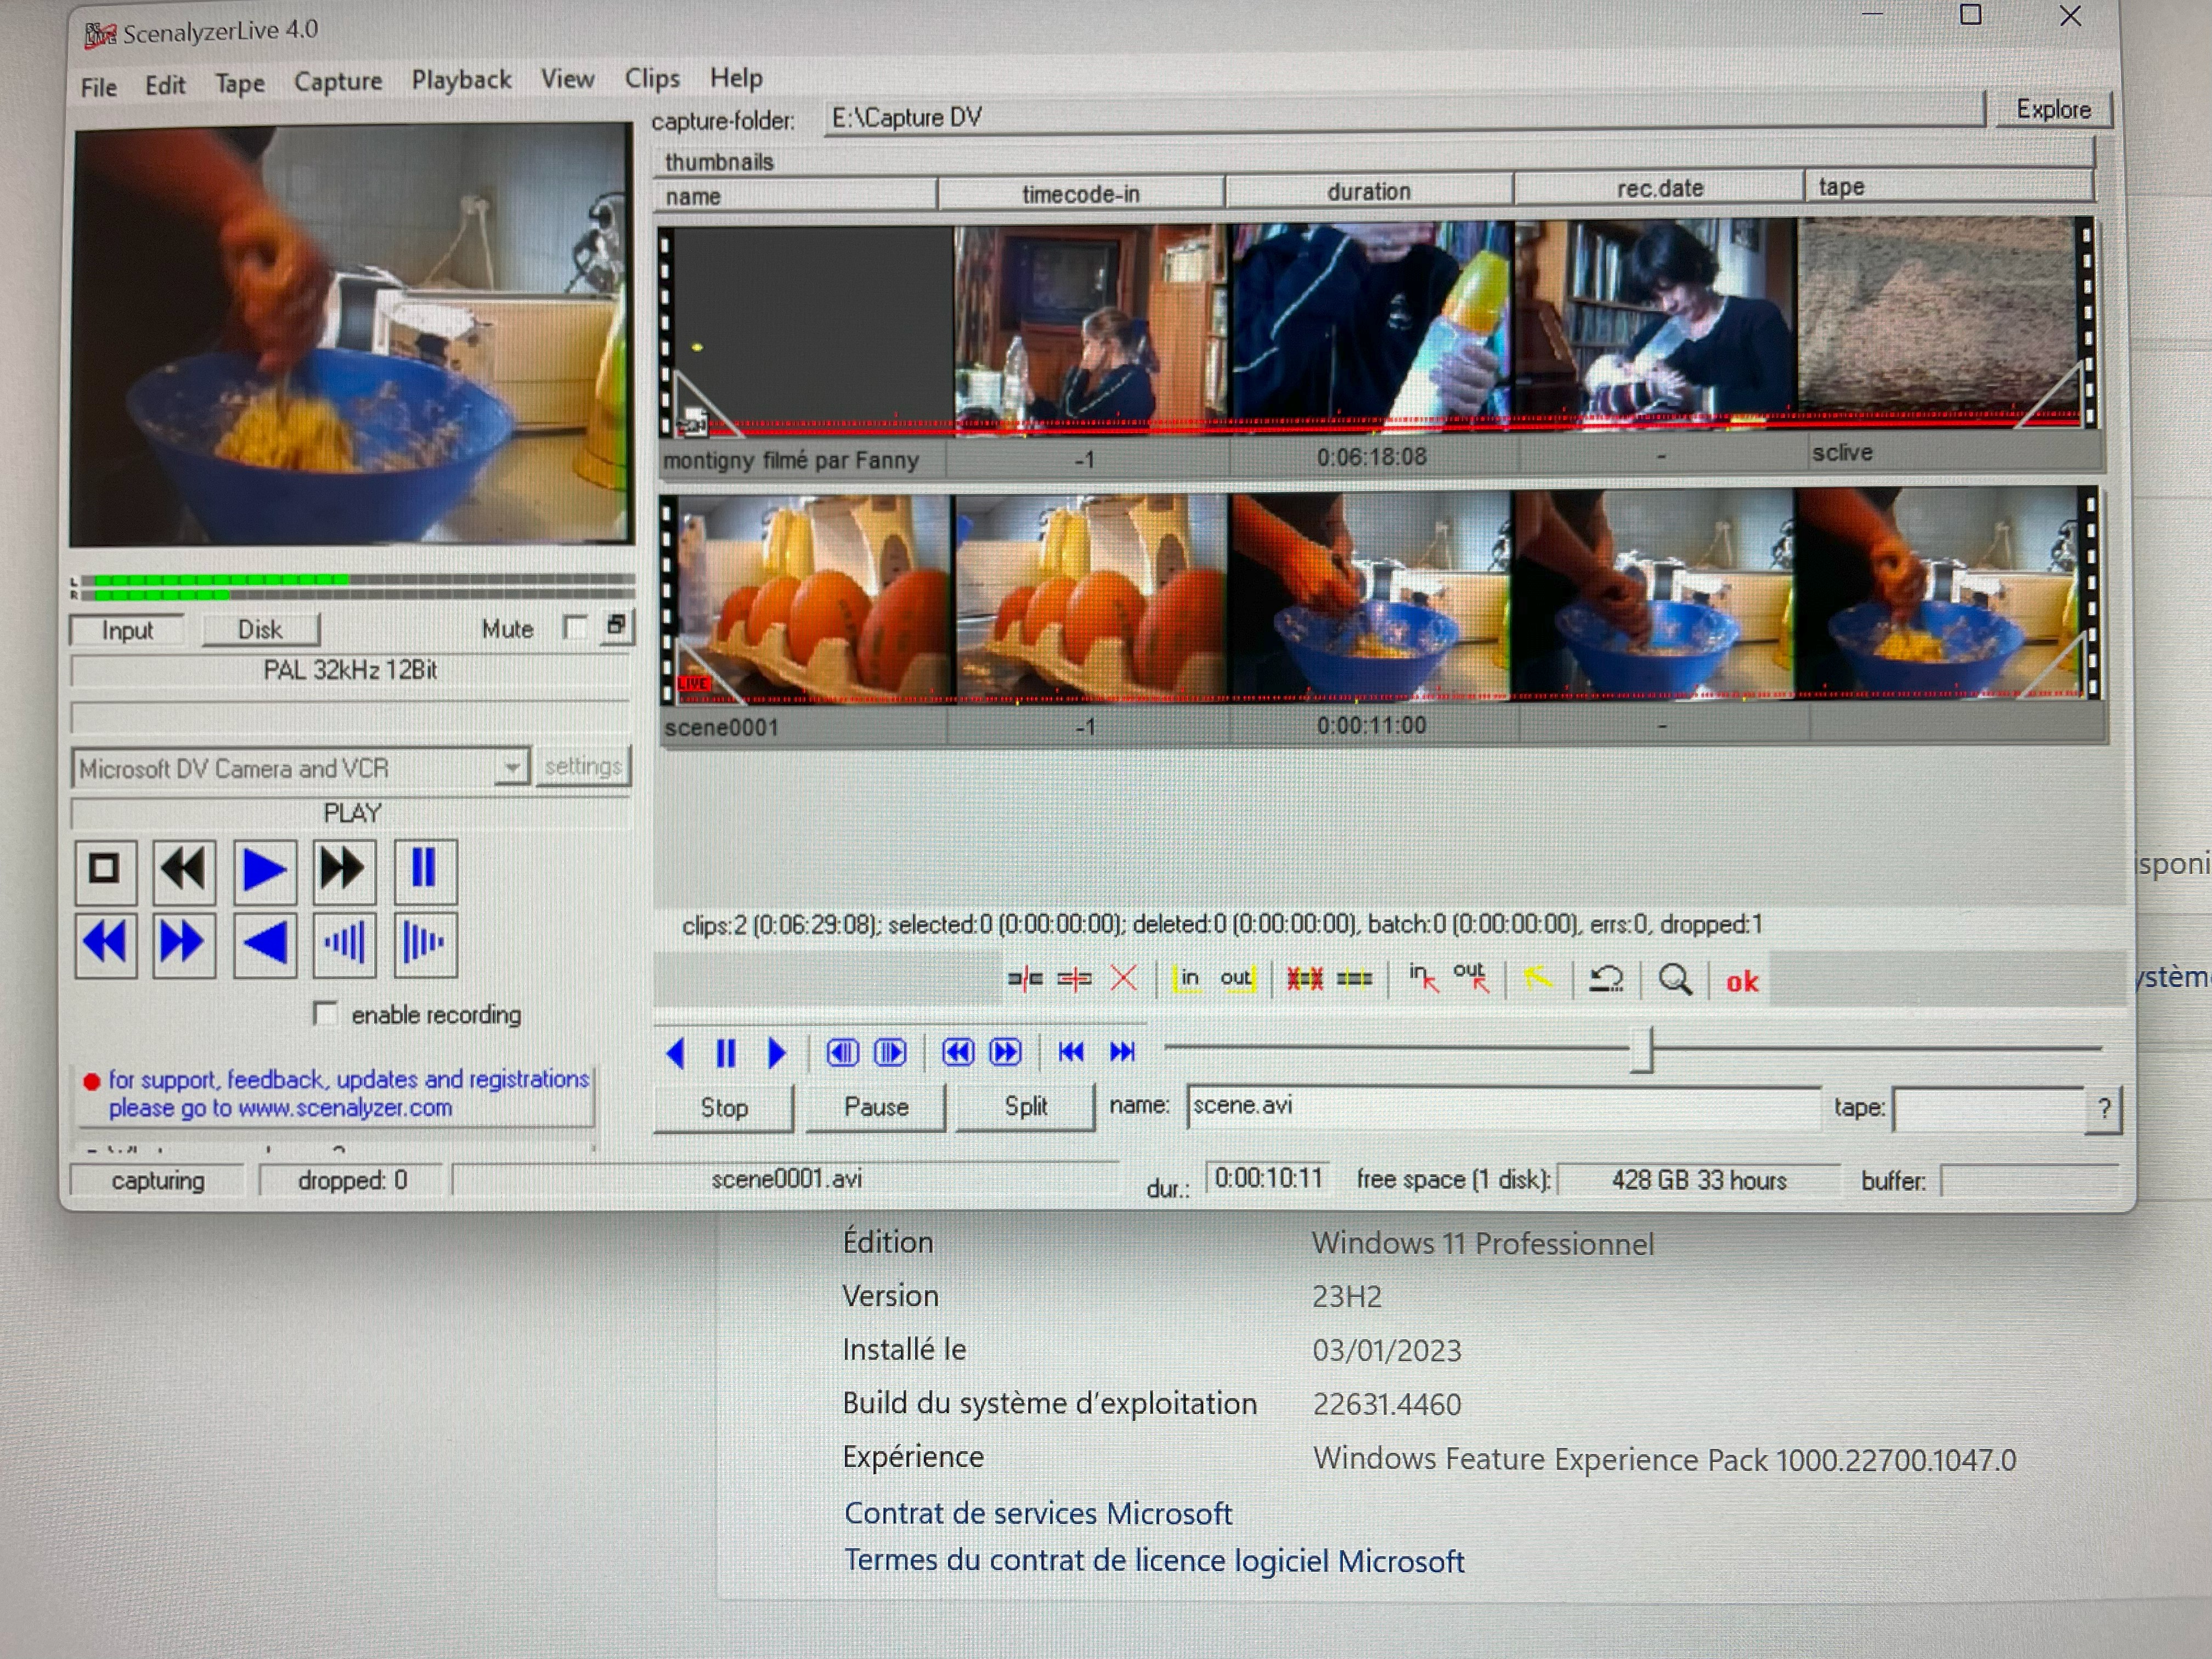Click the undo arrow icon in the toolbar
This screenshot has height=1659, width=2212.
pos(1606,979)
